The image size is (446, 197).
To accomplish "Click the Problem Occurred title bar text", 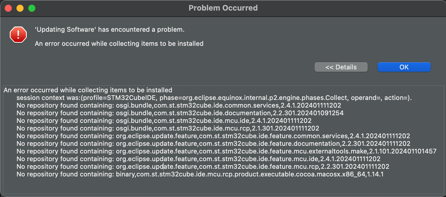I will (223, 8).
